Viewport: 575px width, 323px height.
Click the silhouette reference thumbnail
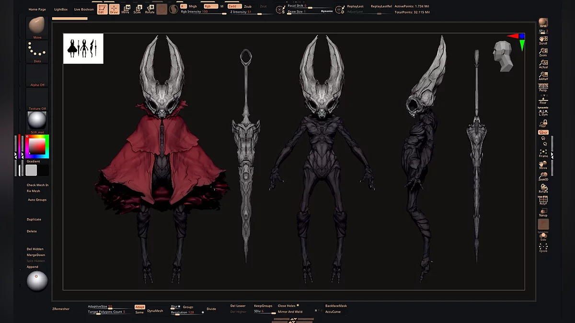[x=83, y=48]
